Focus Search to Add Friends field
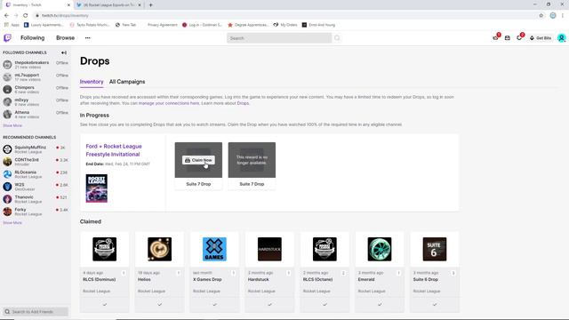Screen dimensions: 569x320 36,312
